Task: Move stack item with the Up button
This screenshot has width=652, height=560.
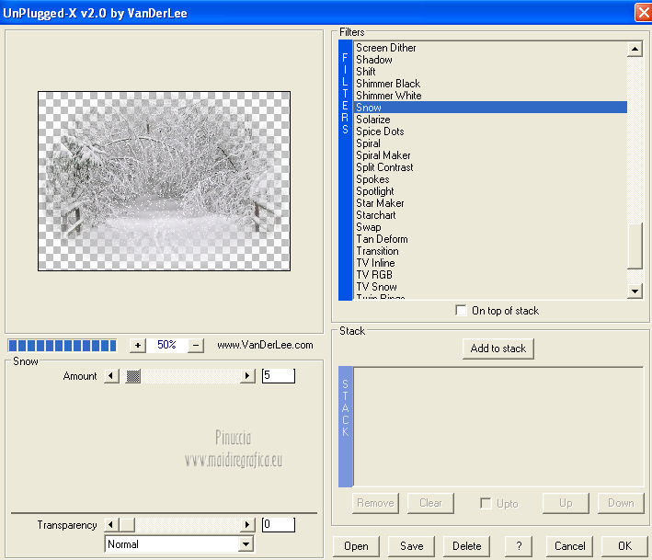Action: pos(566,503)
